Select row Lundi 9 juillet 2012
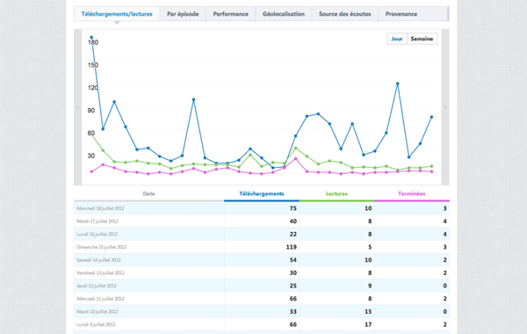Screen dimensions: 527x334 [x=262, y=324]
